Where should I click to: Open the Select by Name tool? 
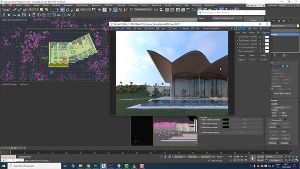tap(46, 9)
